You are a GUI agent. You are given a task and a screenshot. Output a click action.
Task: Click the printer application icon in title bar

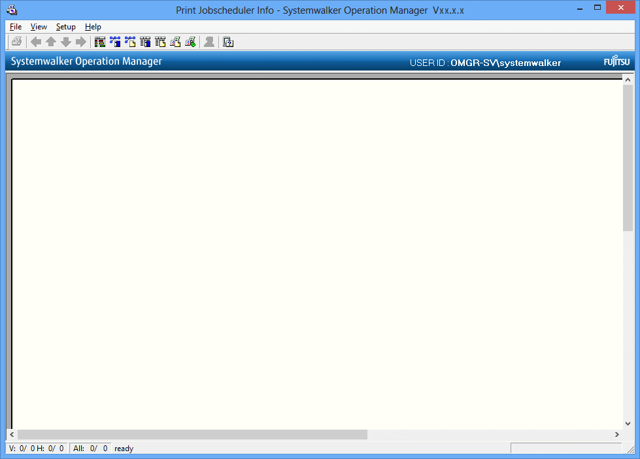(x=12, y=10)
